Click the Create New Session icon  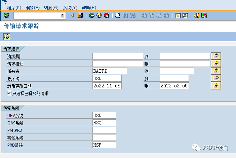(178, 15)
